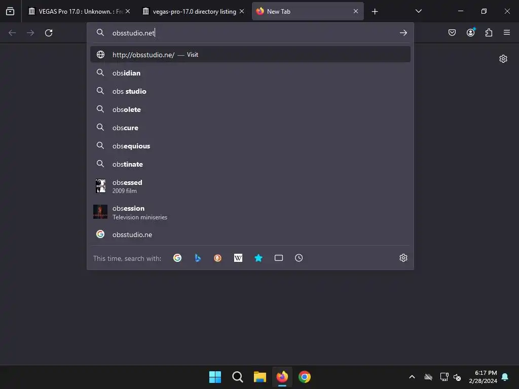This screenshot has height=389, width=519.
Task: Select the obsequious suggestion
Action: click(250, 145)
